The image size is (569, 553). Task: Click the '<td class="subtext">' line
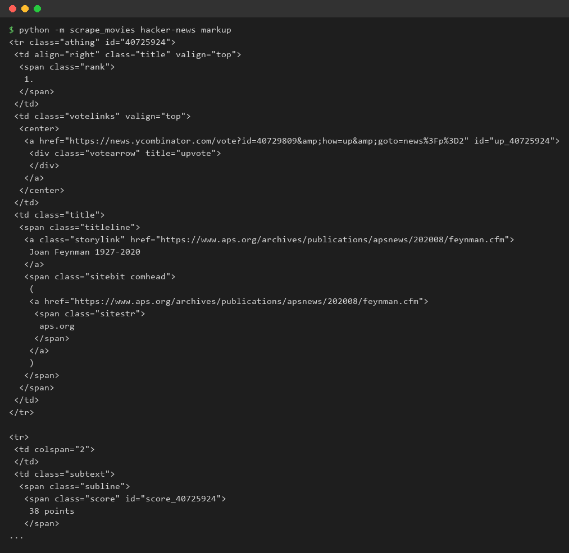[x=65, y=473]
